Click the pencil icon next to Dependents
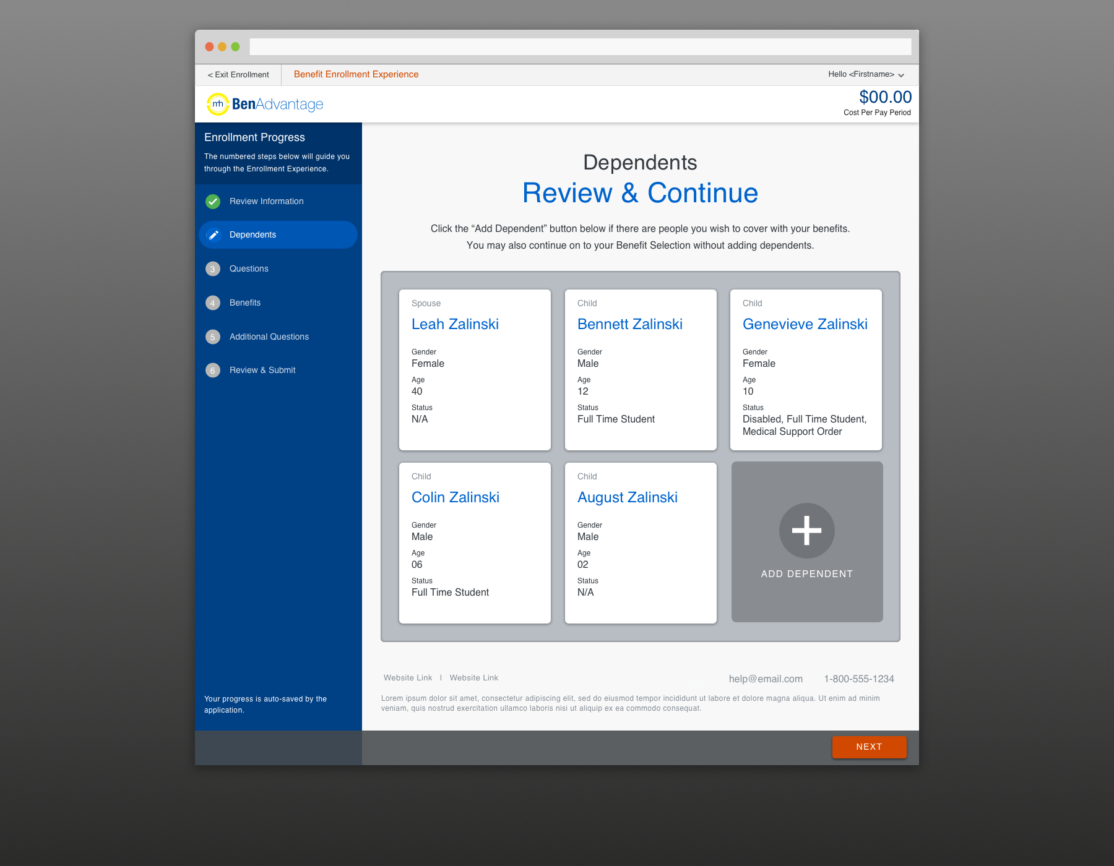Viewport: 1114px width, 866px height. (x=213, y=235)
